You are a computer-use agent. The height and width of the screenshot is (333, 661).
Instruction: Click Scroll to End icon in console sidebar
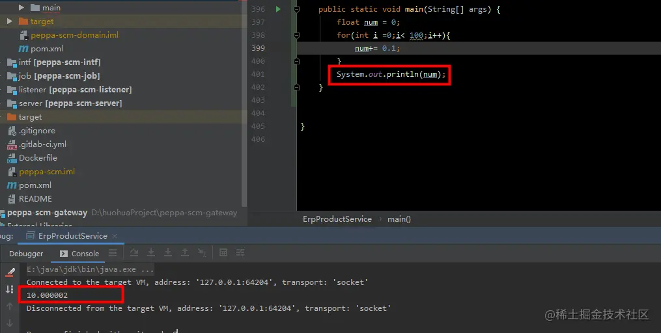click(x=10, y=289)
